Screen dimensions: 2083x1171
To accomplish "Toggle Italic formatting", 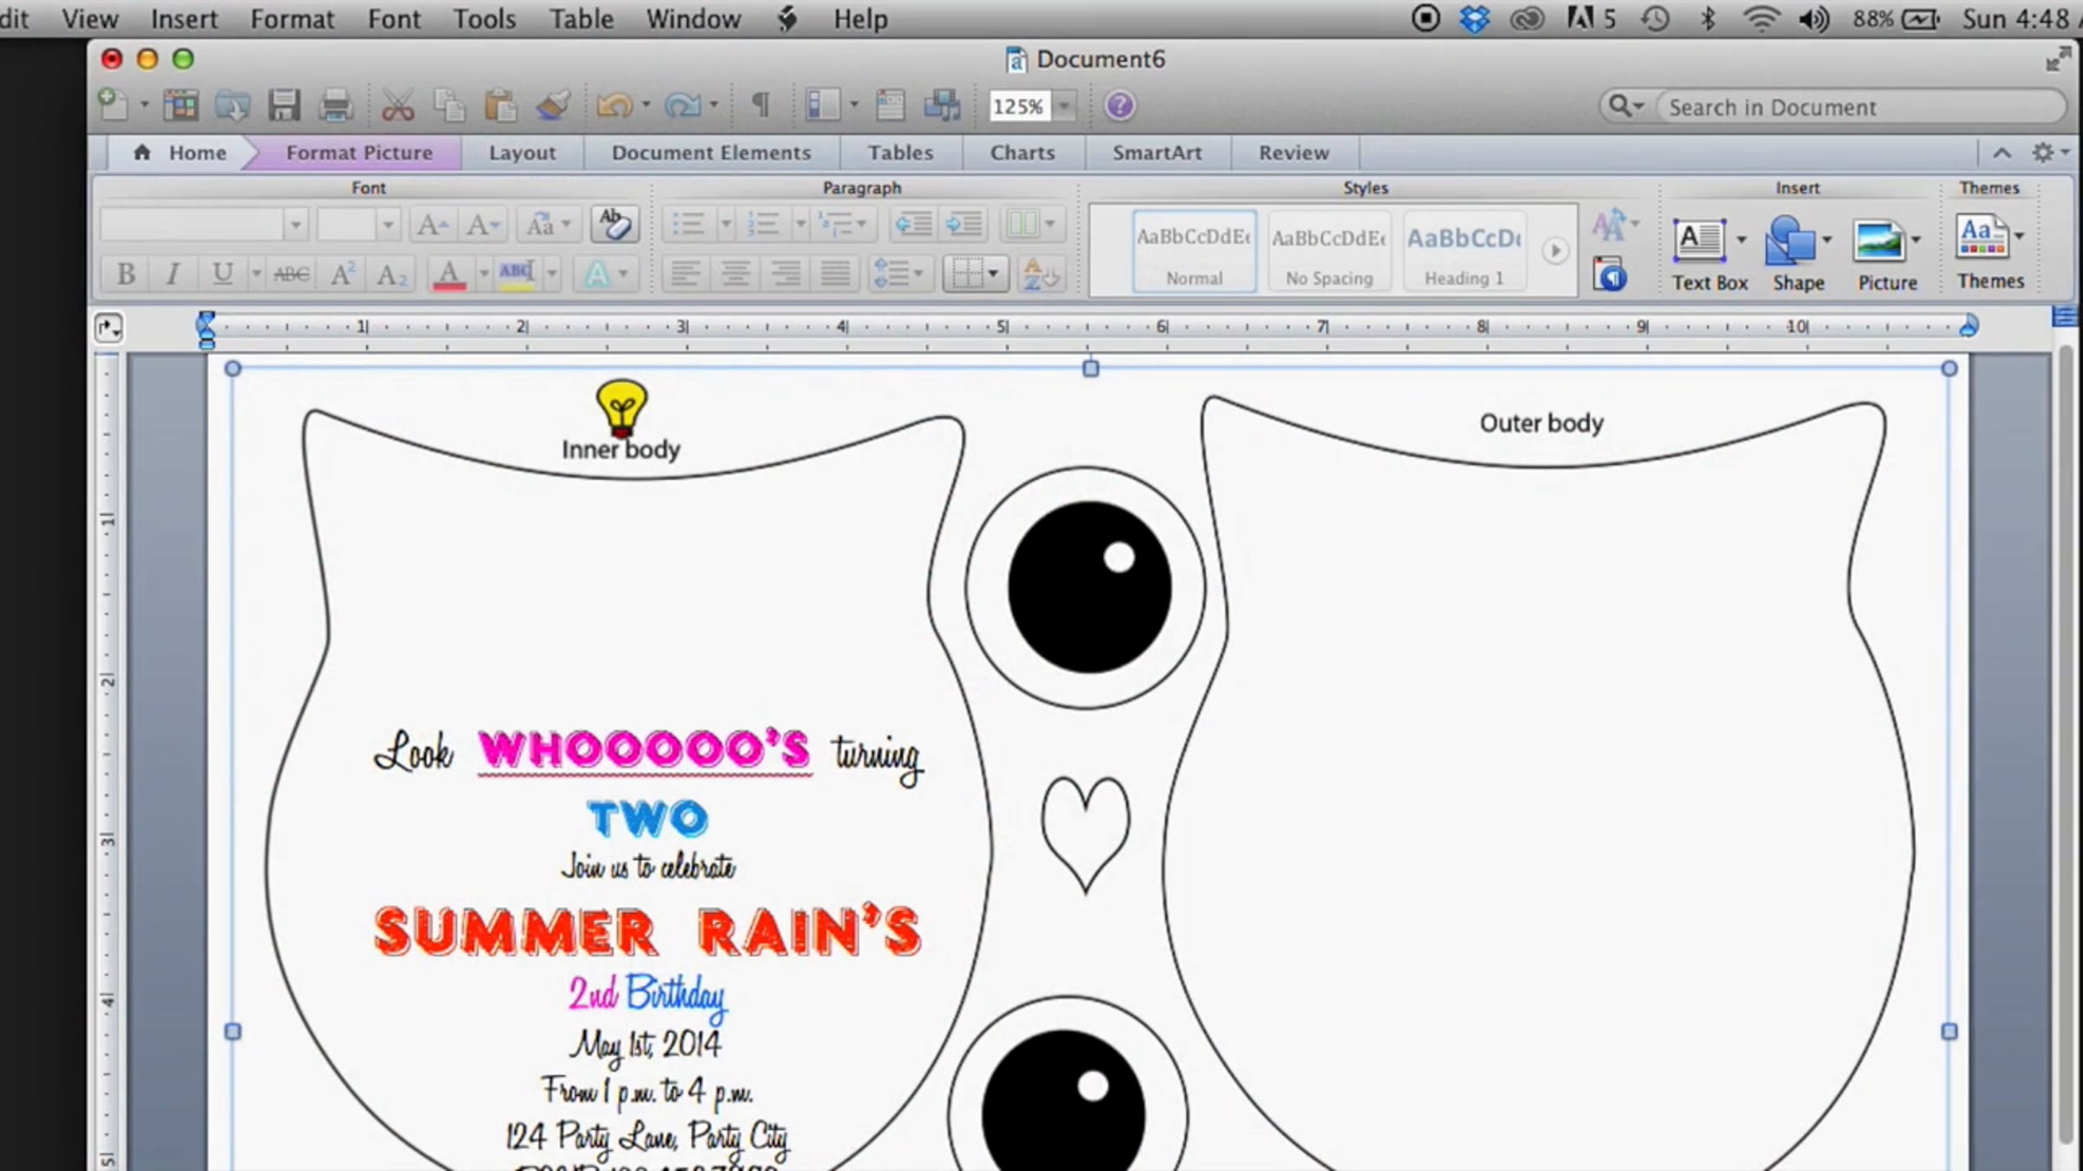I will point(173,274).
